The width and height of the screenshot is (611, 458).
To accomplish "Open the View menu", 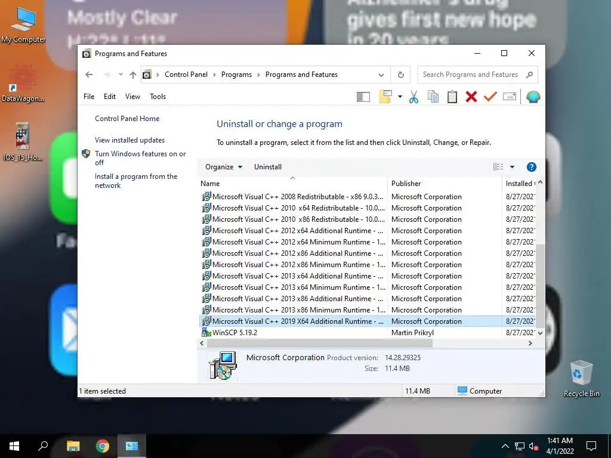I will [x=132, y=97].
